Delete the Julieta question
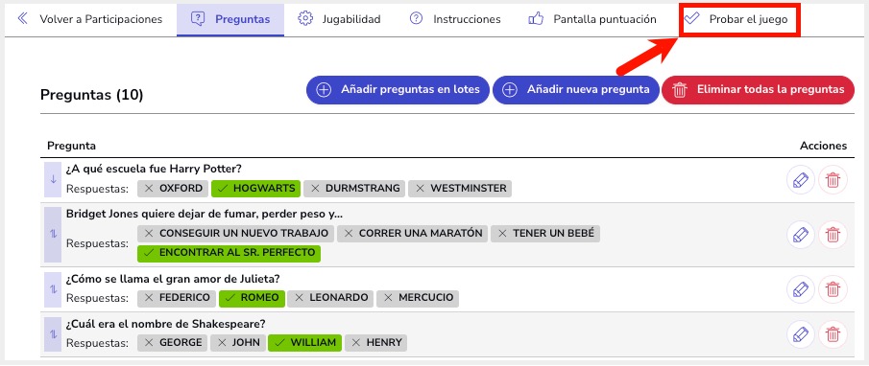Image resolution: width=869 pixels, height=366 pixels. pyautogui.click(x=833, y=289)
